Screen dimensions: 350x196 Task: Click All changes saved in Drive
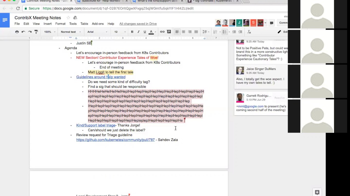tap(138, 24)
